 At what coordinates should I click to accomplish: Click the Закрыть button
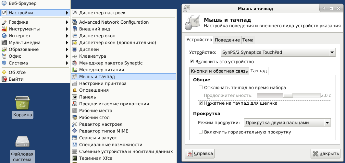pos(325,154)
